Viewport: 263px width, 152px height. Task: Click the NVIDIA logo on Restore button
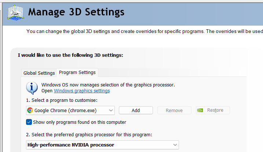pyautogui.click(x=200, y=110)
